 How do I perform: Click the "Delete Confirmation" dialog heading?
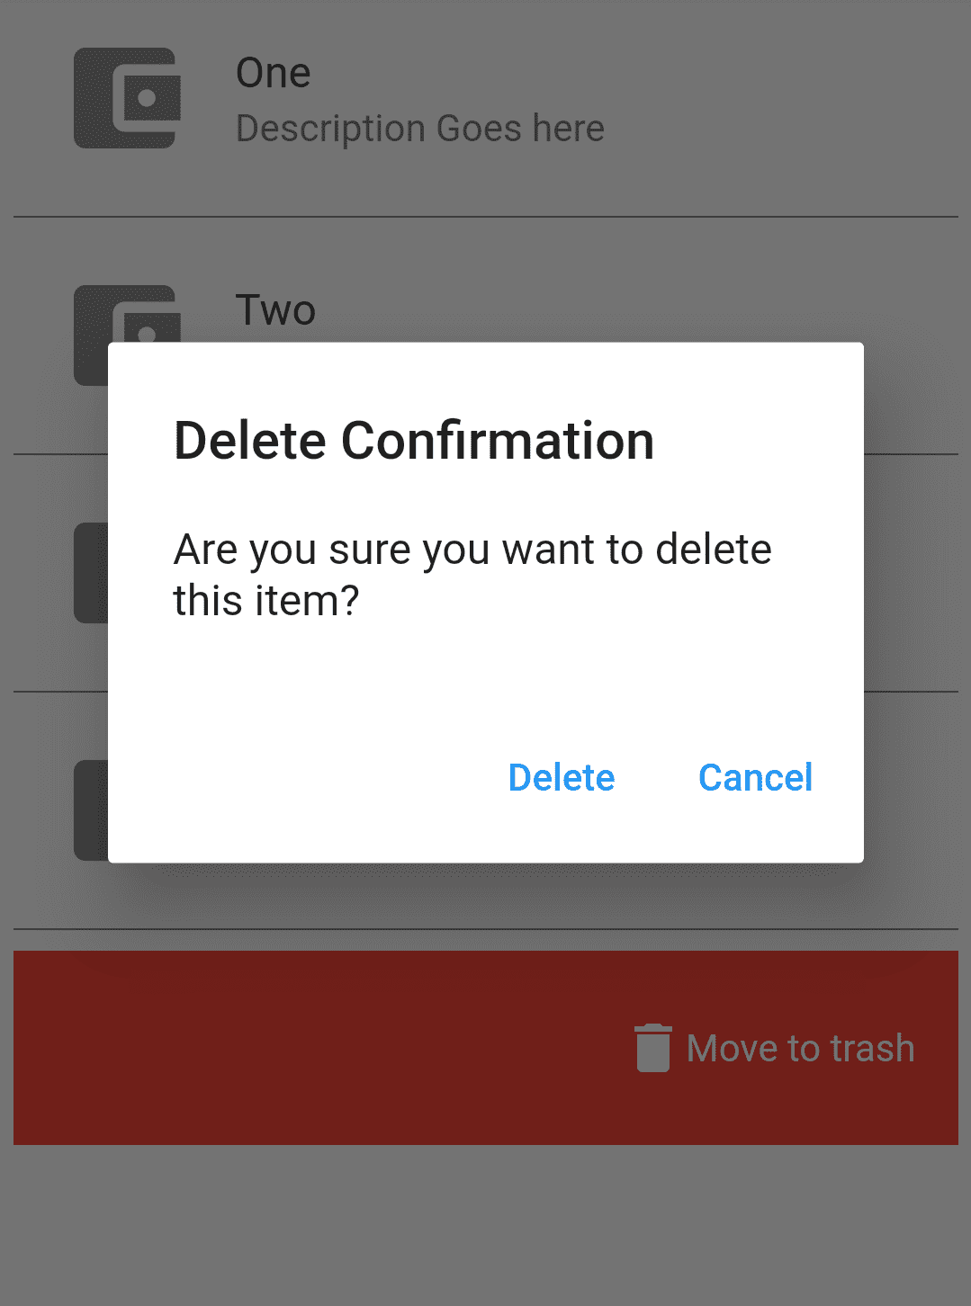click(414, 441)
